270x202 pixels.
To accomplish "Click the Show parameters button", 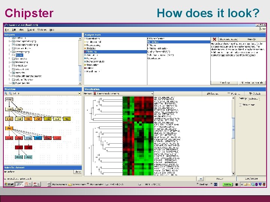I will point(228,39).
